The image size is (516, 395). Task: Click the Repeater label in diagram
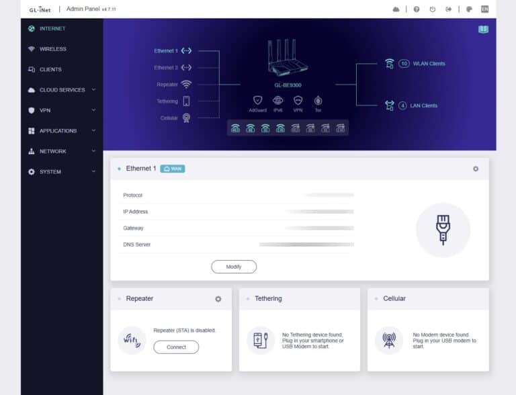pos(167,84)
